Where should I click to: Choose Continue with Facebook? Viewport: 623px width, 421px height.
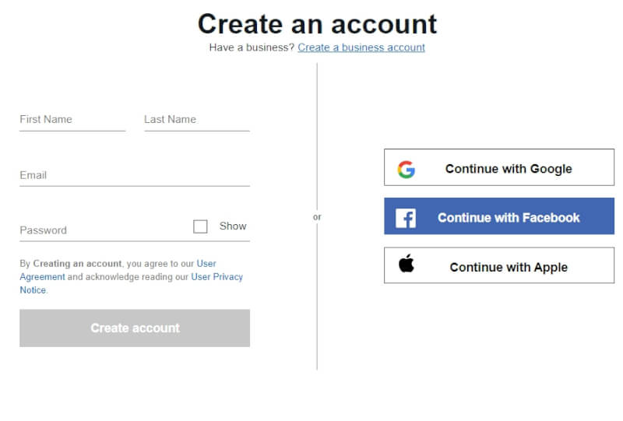[499, 216]
